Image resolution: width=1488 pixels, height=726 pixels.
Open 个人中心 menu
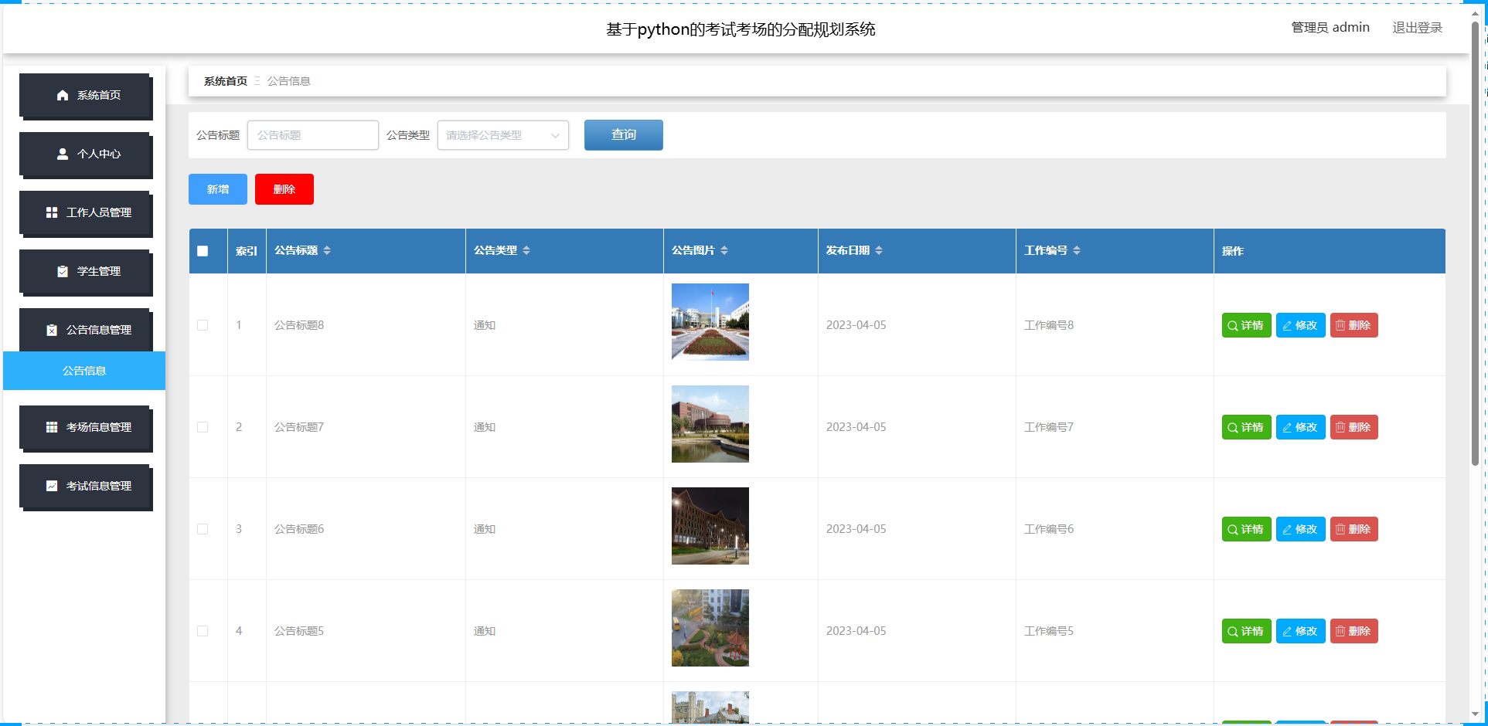point(85,154)
